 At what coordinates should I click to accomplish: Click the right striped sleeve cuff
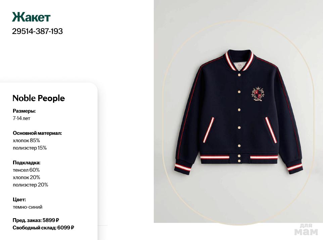(x=294, y=167)
